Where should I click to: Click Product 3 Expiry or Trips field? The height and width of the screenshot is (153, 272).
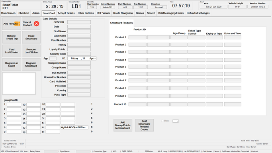(x=214, y=52)
